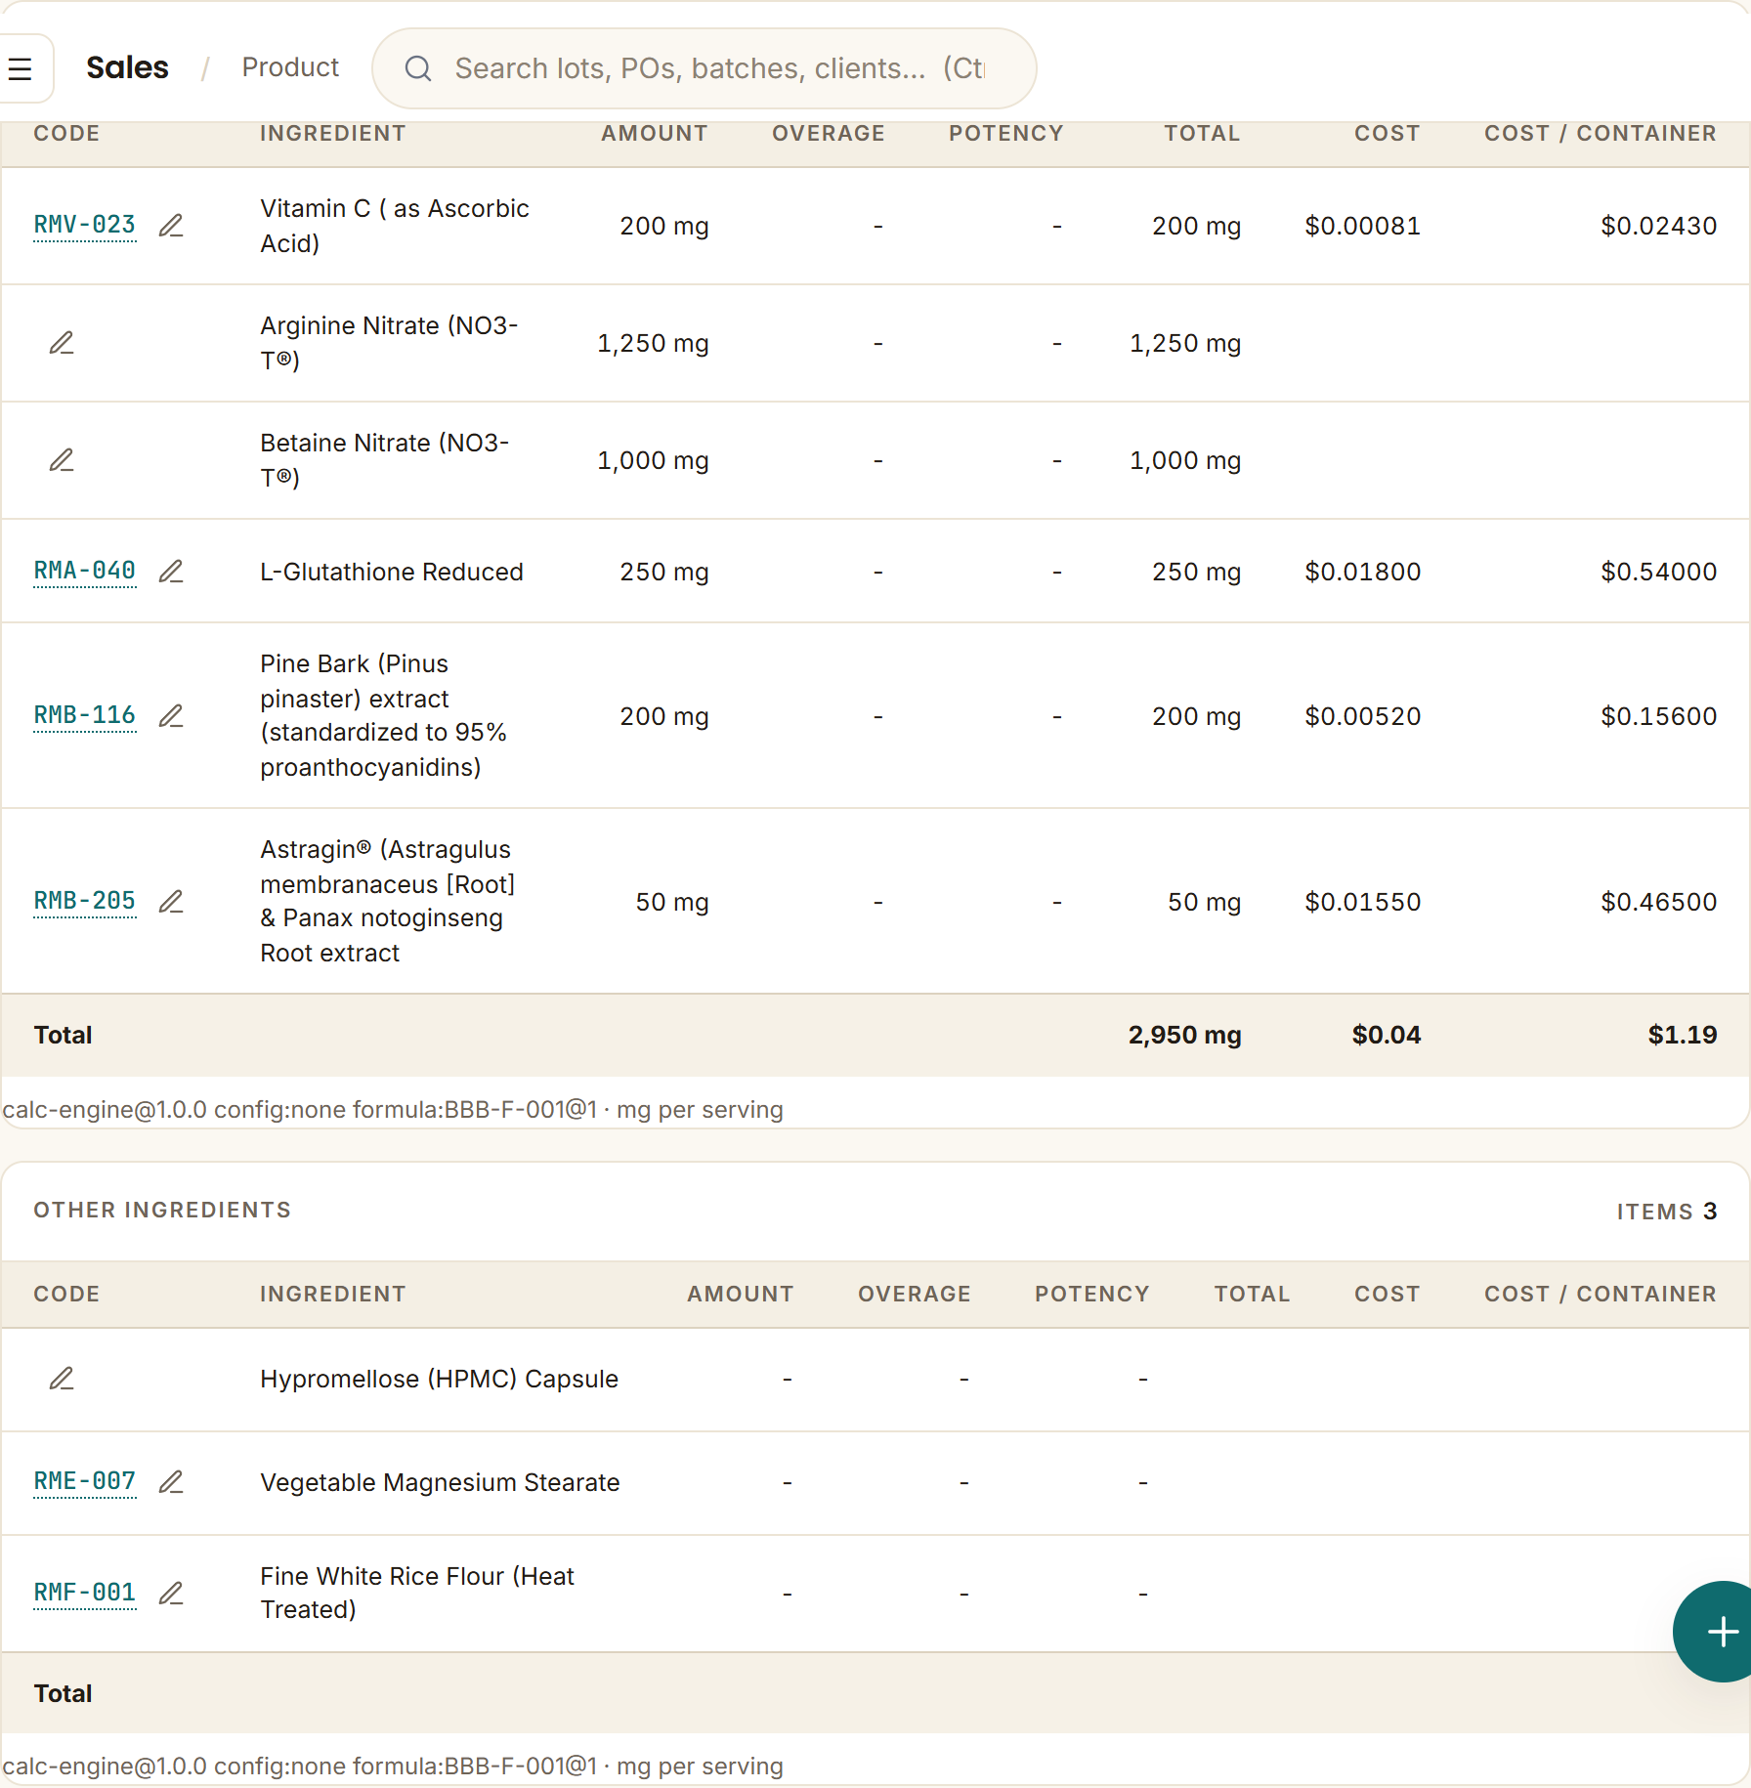Screen dimensions: 1751x1788
Task: Select Hypromellose (HPMC) Capsule name
Action: click(x=439, y=1379)
